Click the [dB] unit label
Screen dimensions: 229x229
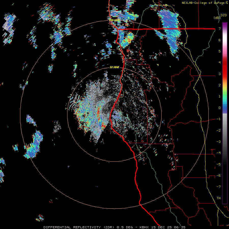[x=217, y=18]
